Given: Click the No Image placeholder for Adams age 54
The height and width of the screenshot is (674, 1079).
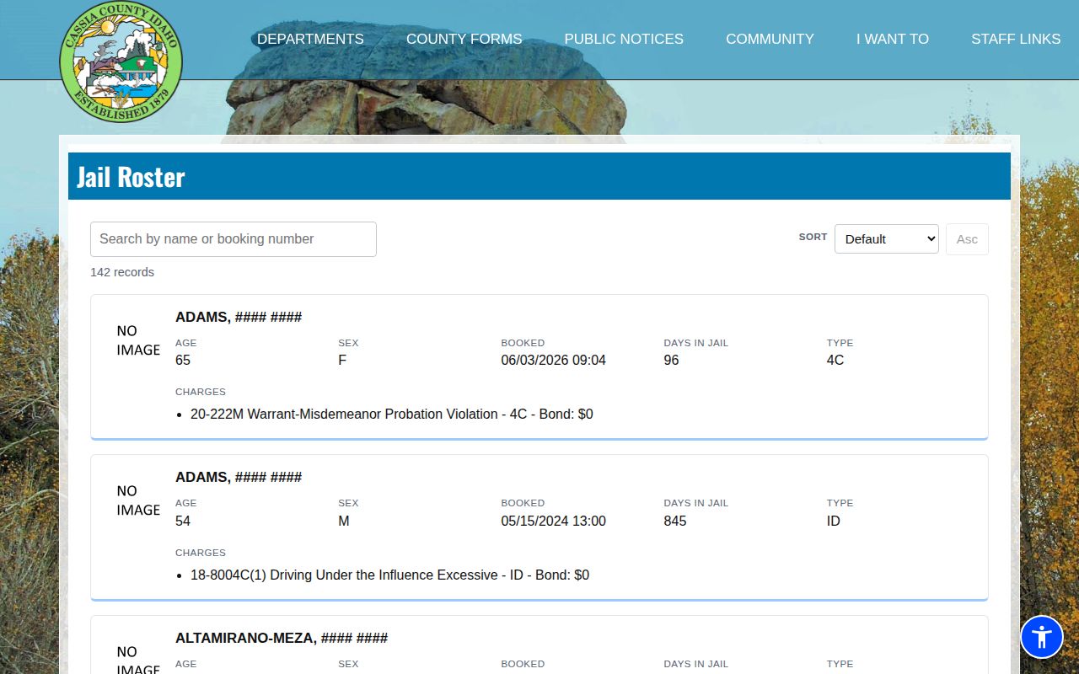Looking at the screenshot, I should [138, 500].
